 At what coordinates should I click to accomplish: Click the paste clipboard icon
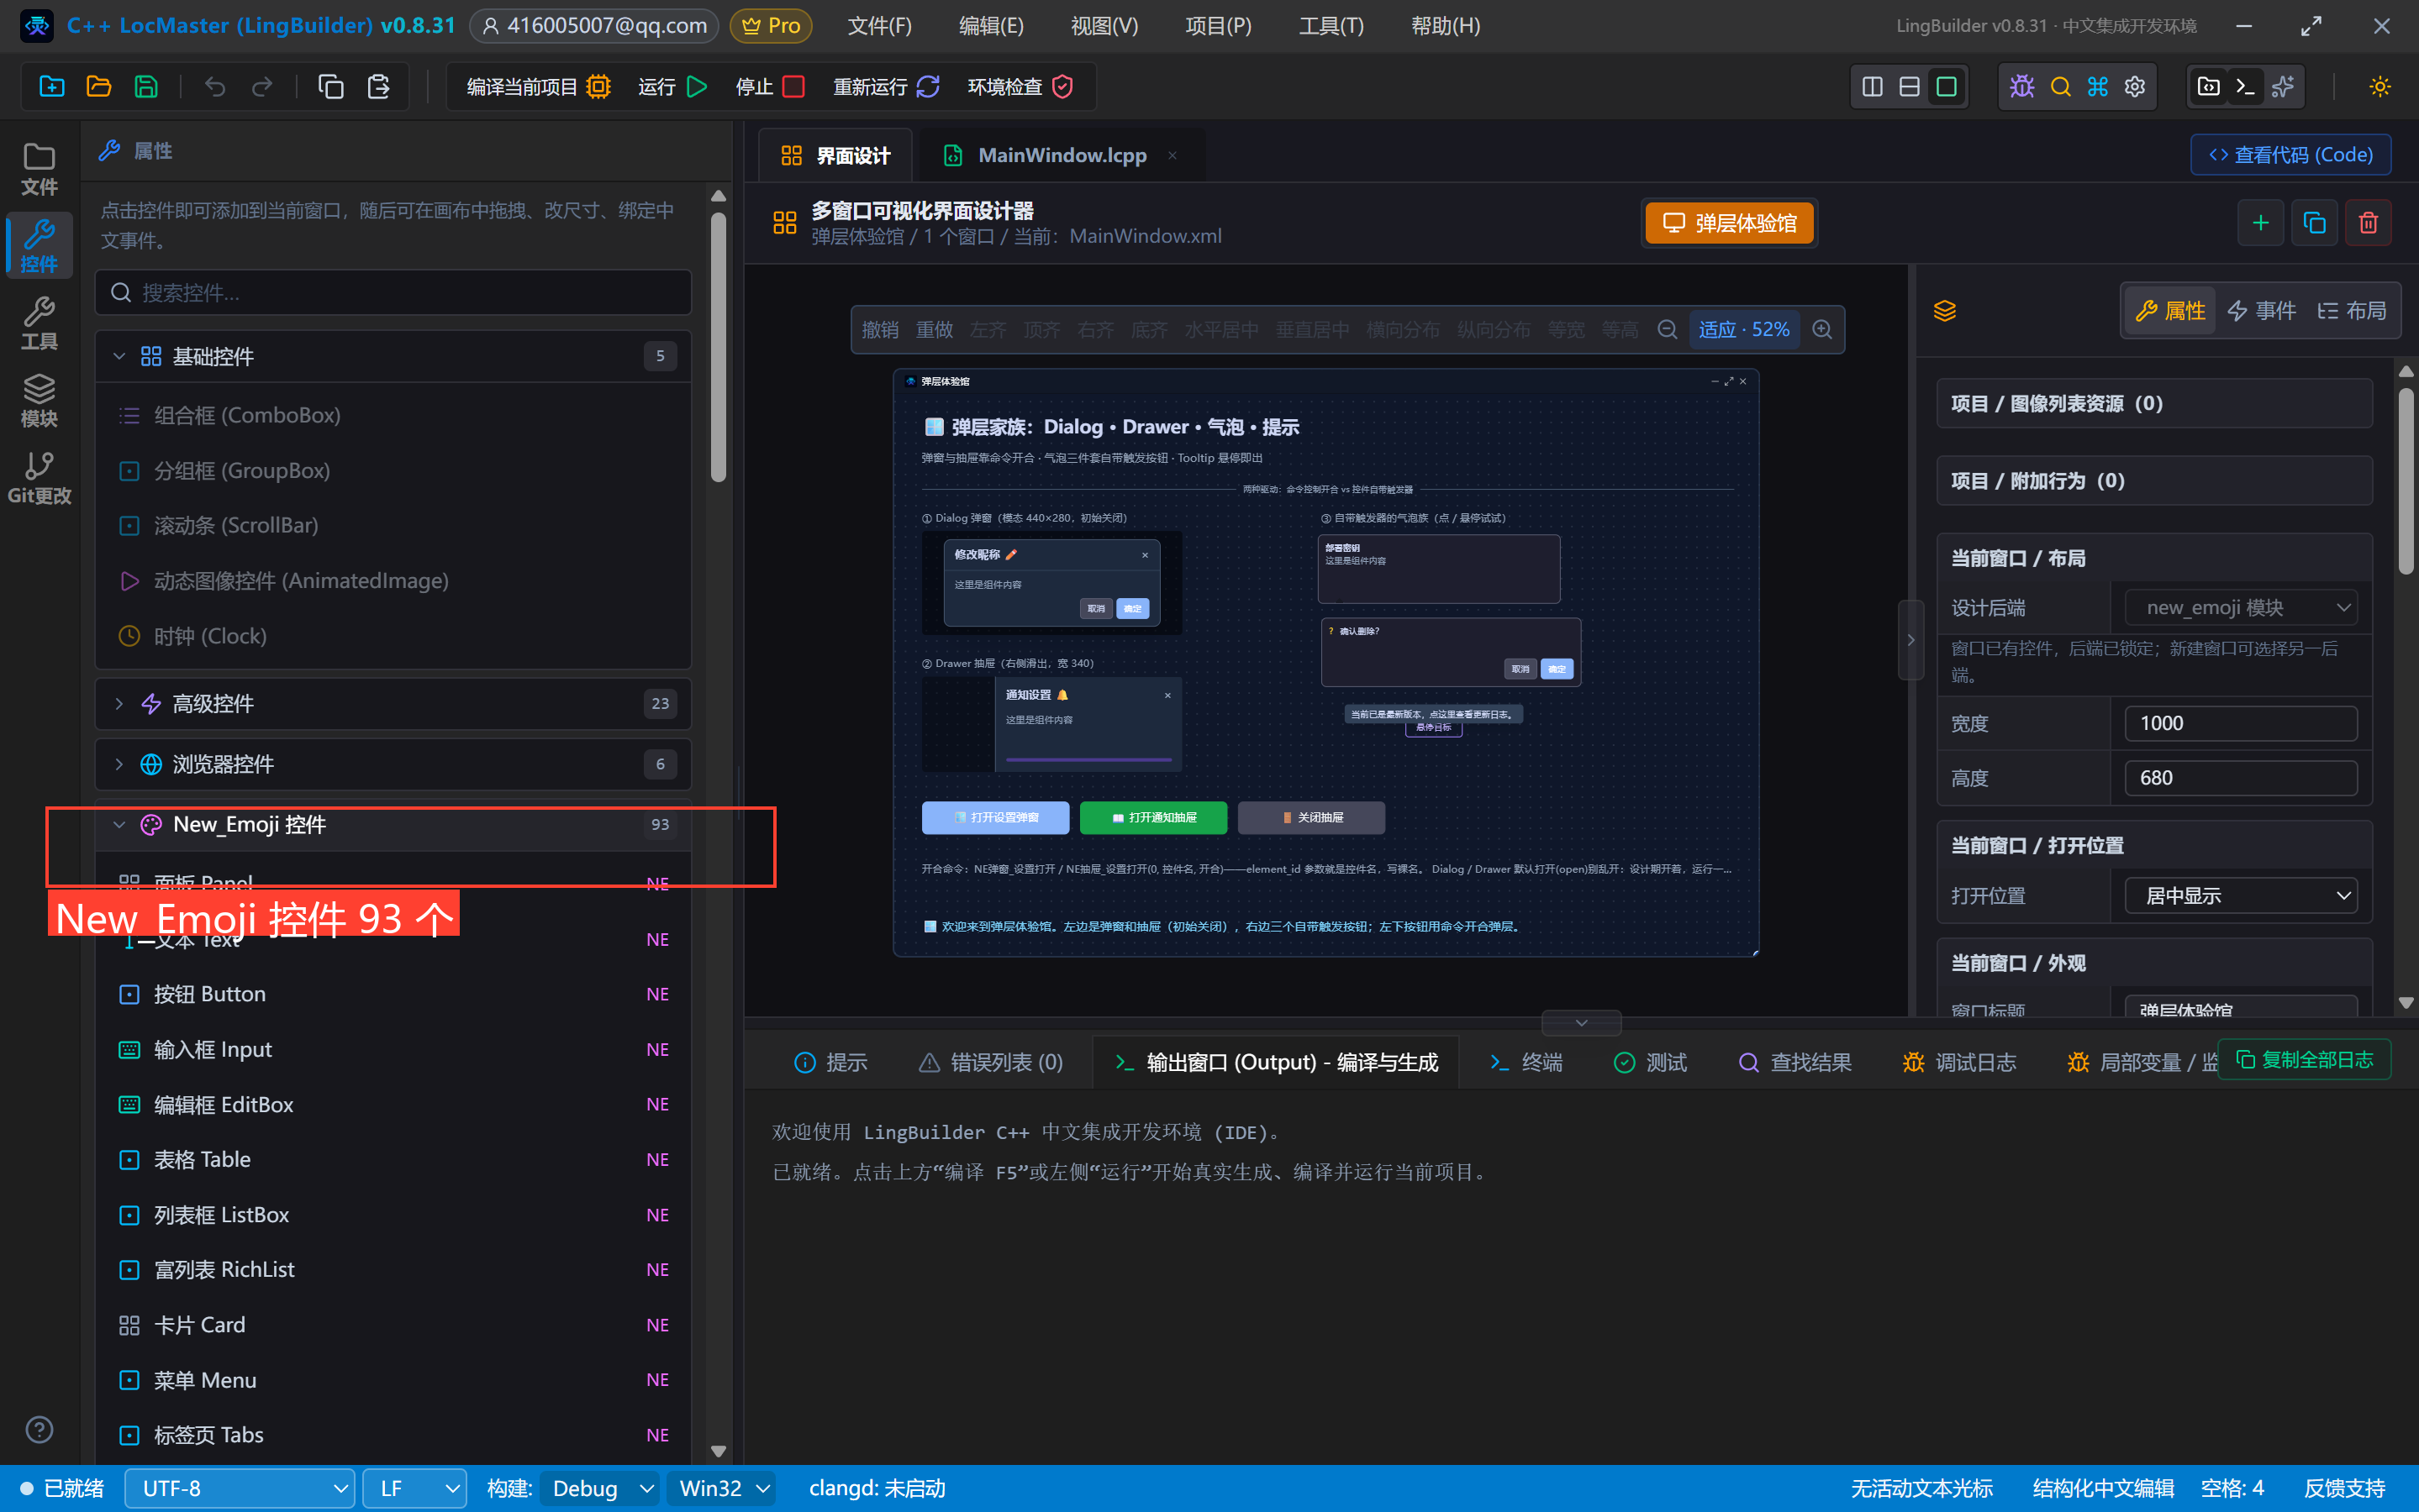[x=378, y=87]
